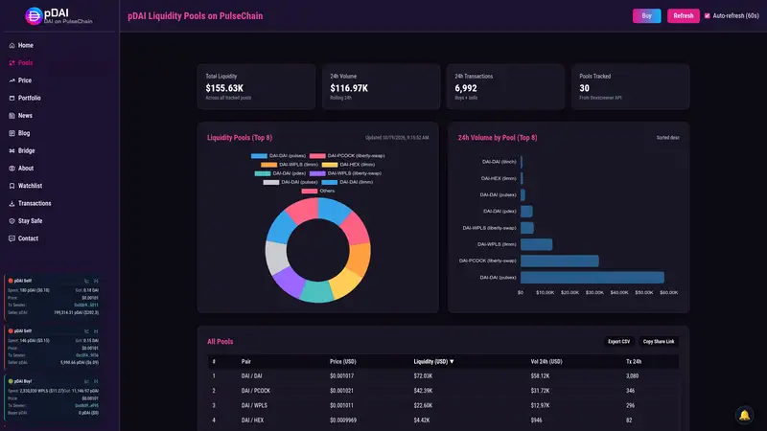Click the Refresh button

click(684, 16)
